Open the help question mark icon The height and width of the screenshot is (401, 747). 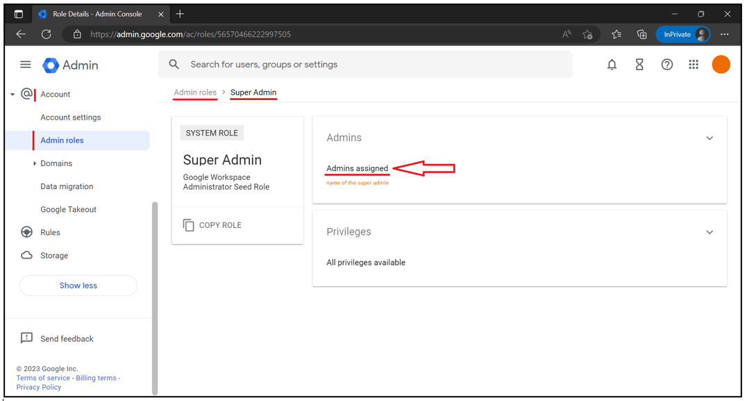[667, 65]
